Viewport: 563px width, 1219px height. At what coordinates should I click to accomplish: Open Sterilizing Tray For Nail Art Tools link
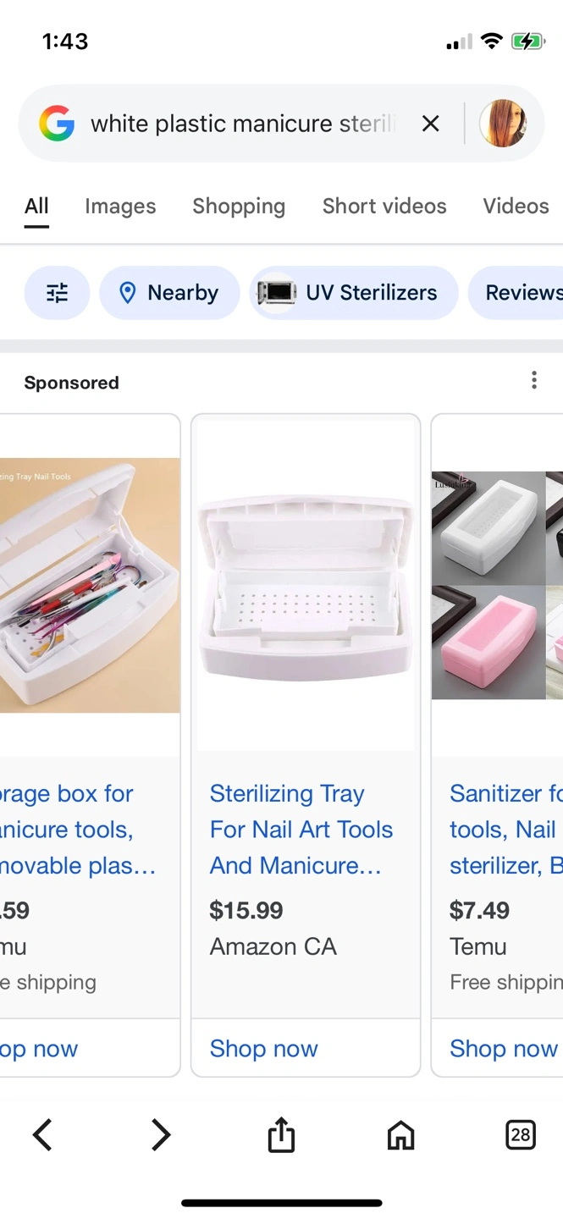click(301, 830)
